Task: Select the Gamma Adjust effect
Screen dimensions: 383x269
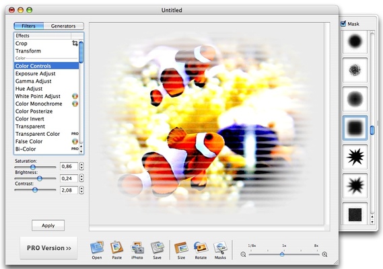Action: (x=46, y=81)
